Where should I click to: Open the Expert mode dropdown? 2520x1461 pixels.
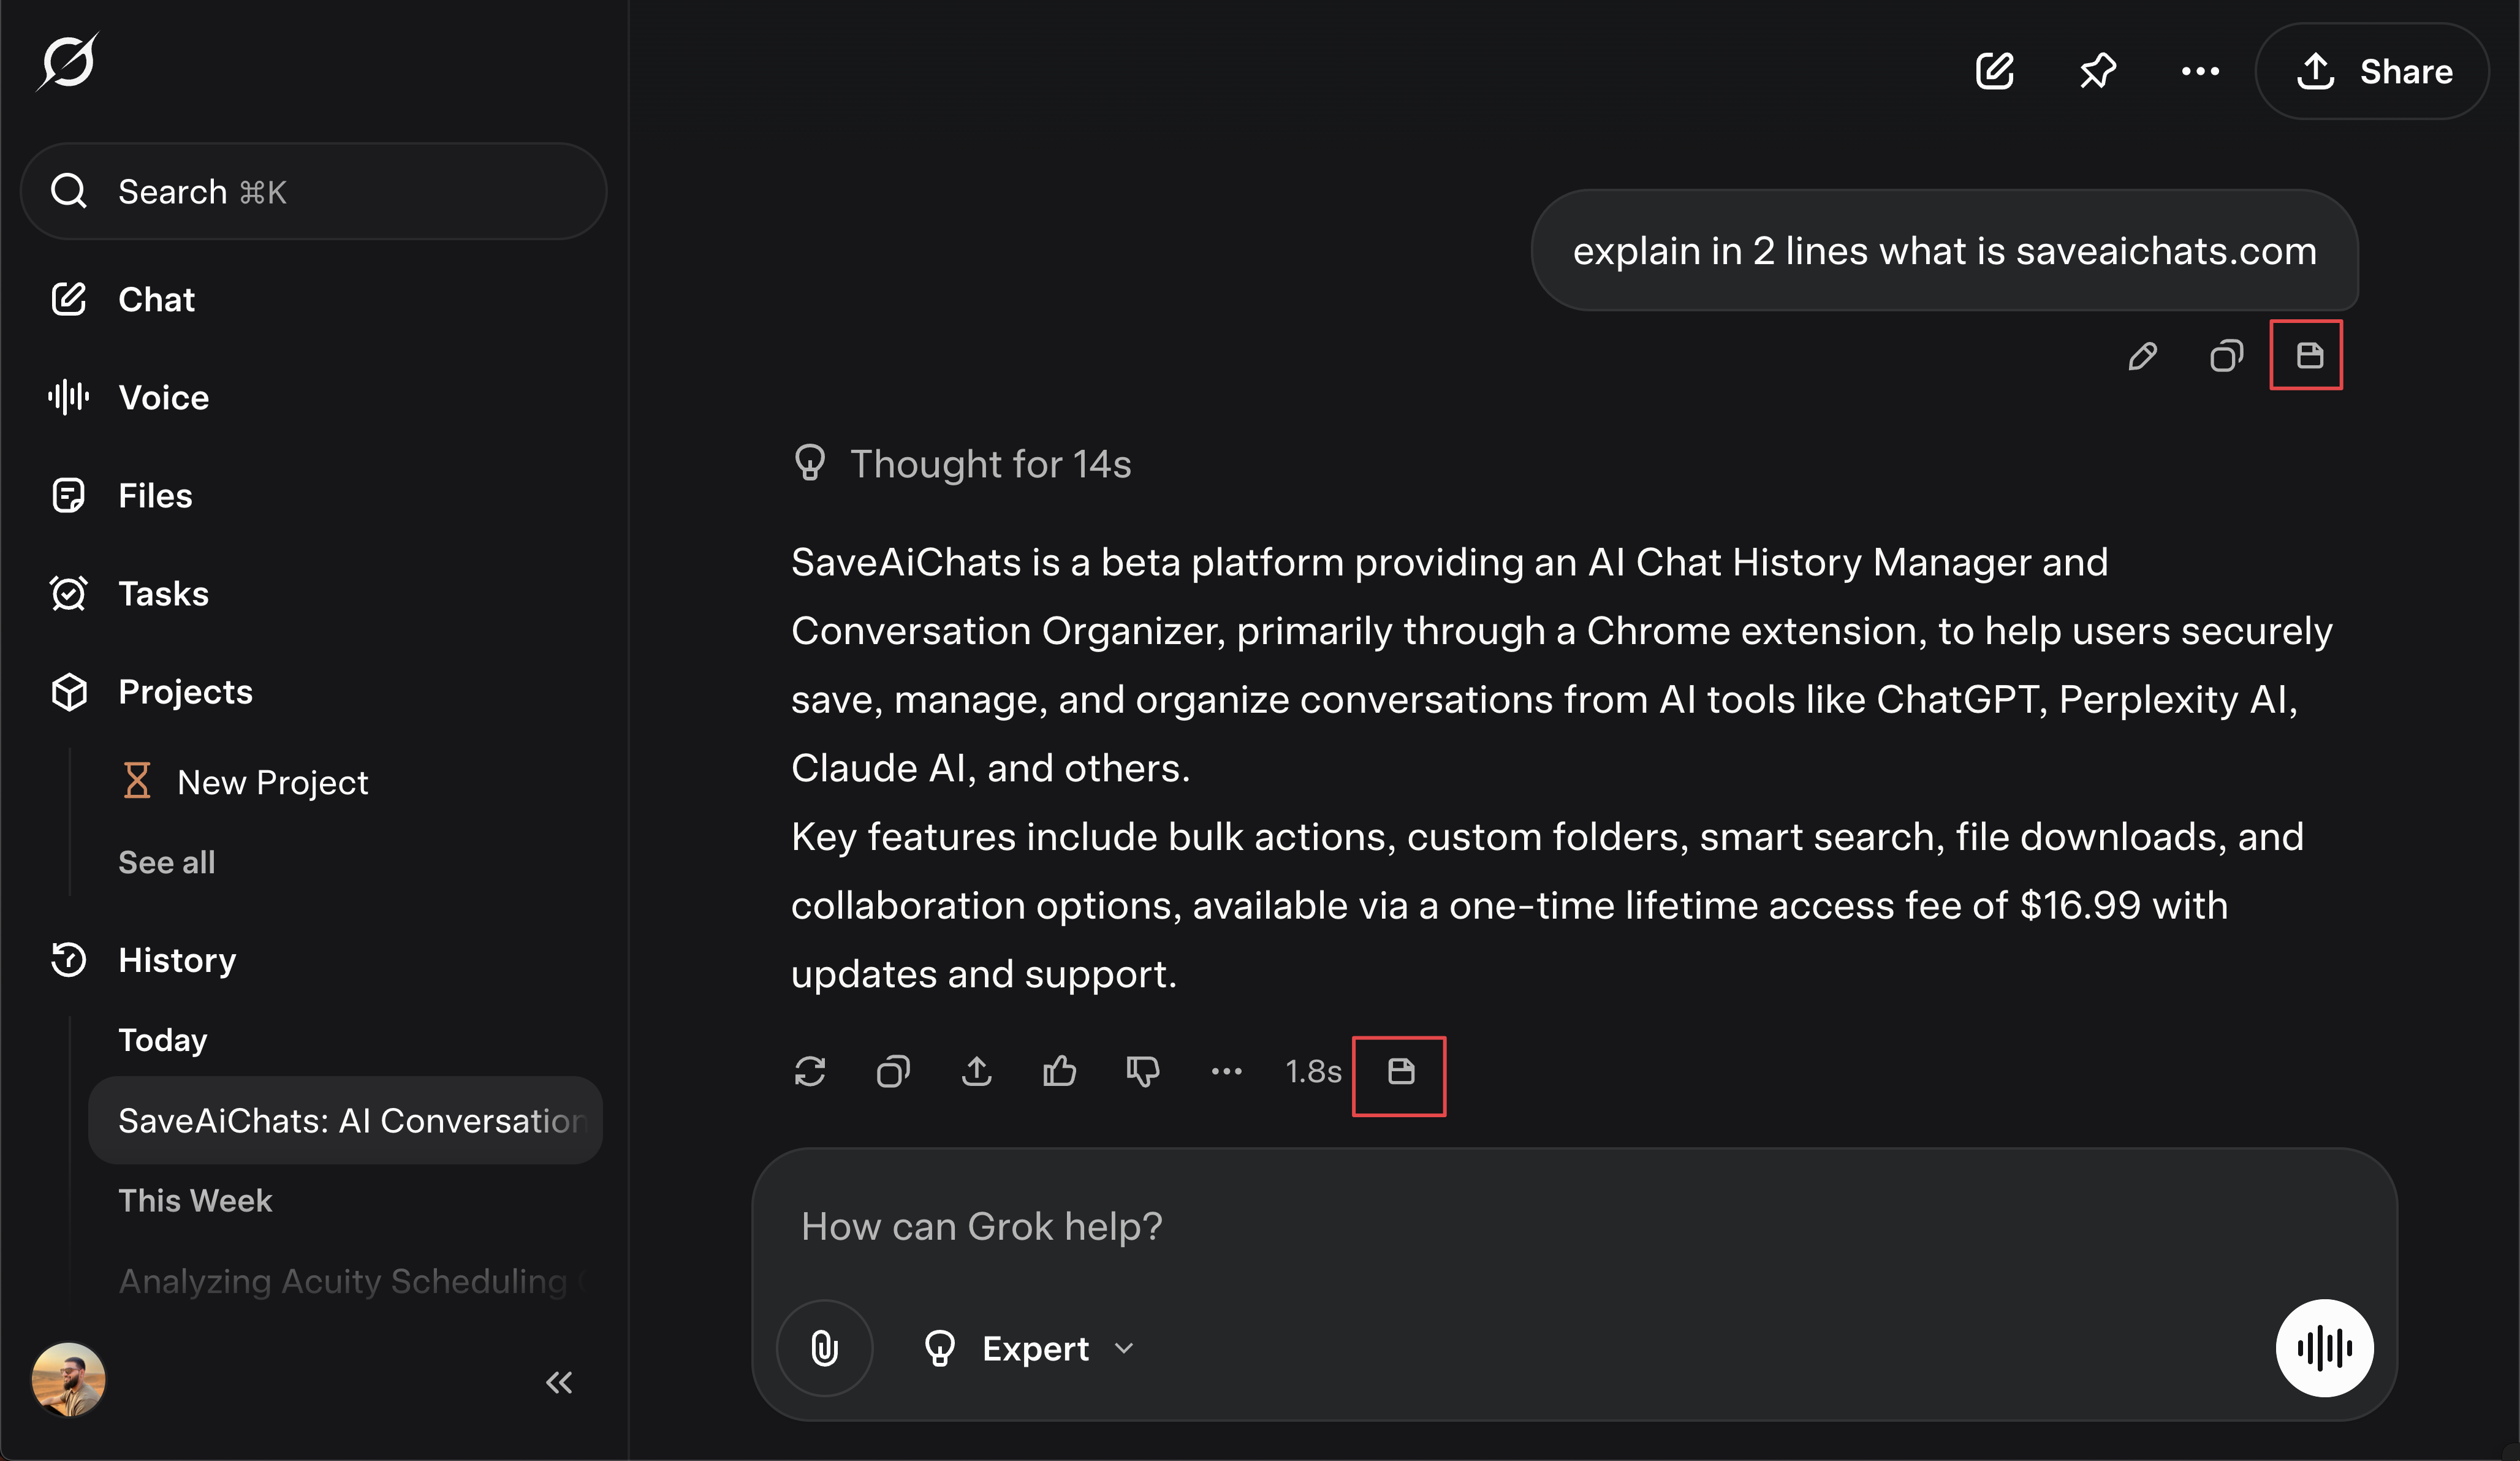tap(1028, 1348)
